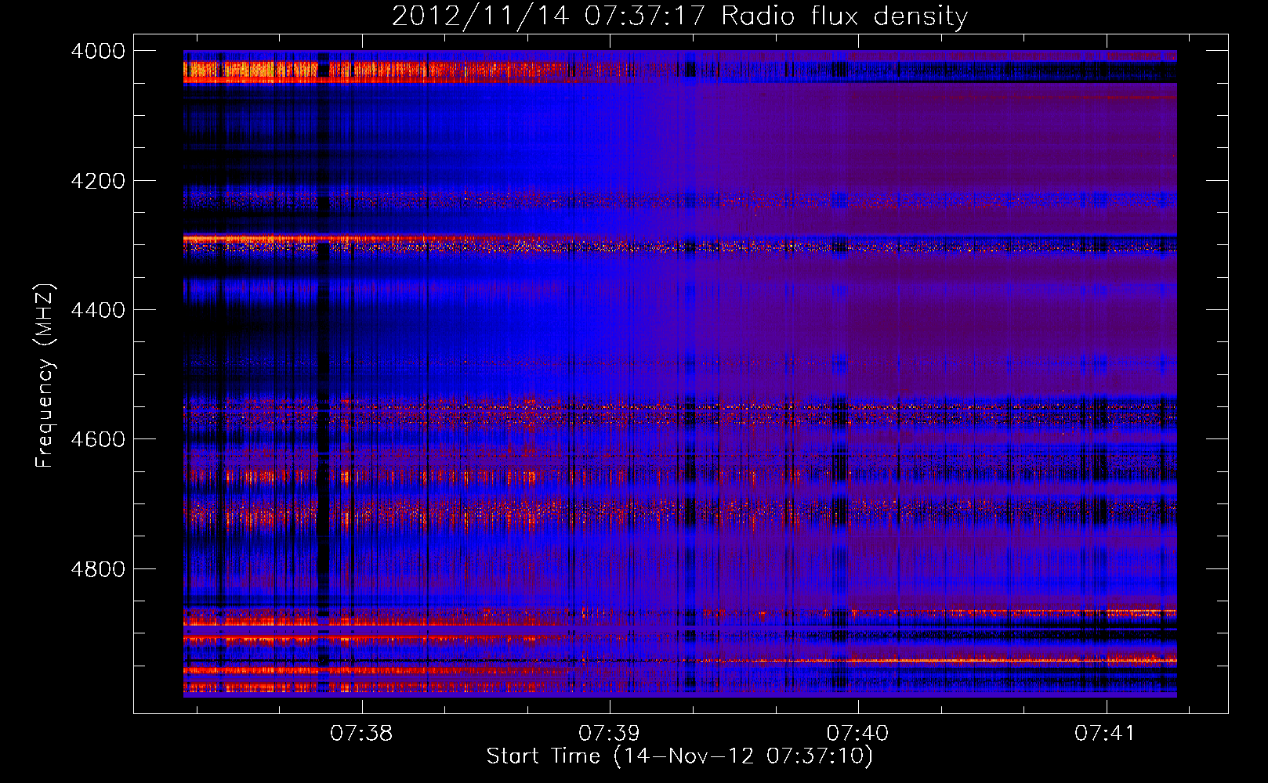Click the 4600 frequency tick label
This screenshot has width=1268, height=783.
[98, 439]
